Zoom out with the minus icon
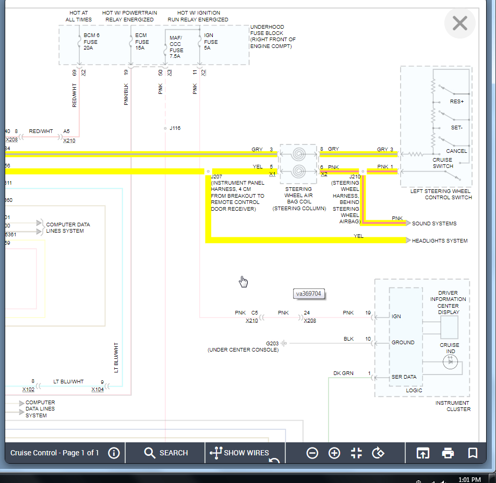Screen dimensions: 496x483 point(312,453)
